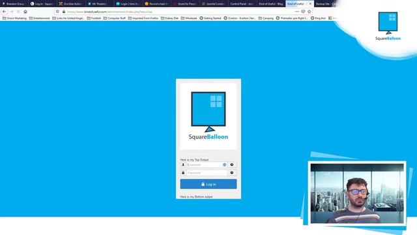Switch to the Log in - Square tab
This screenshot has width=417, height=235.
[42, 4]
